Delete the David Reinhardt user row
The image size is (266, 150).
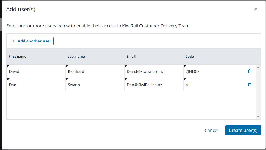tap(250, 71)
